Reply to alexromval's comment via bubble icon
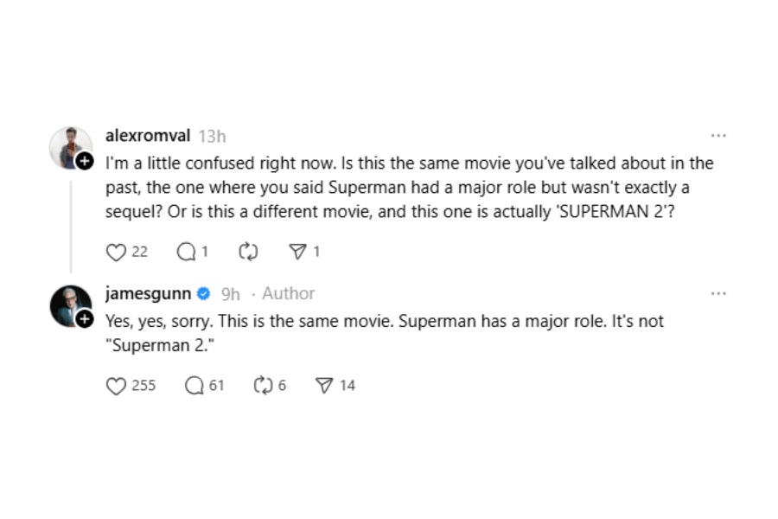Image resolution: width=778 pixels, height=519 pixels. click(x=186, y=252)
